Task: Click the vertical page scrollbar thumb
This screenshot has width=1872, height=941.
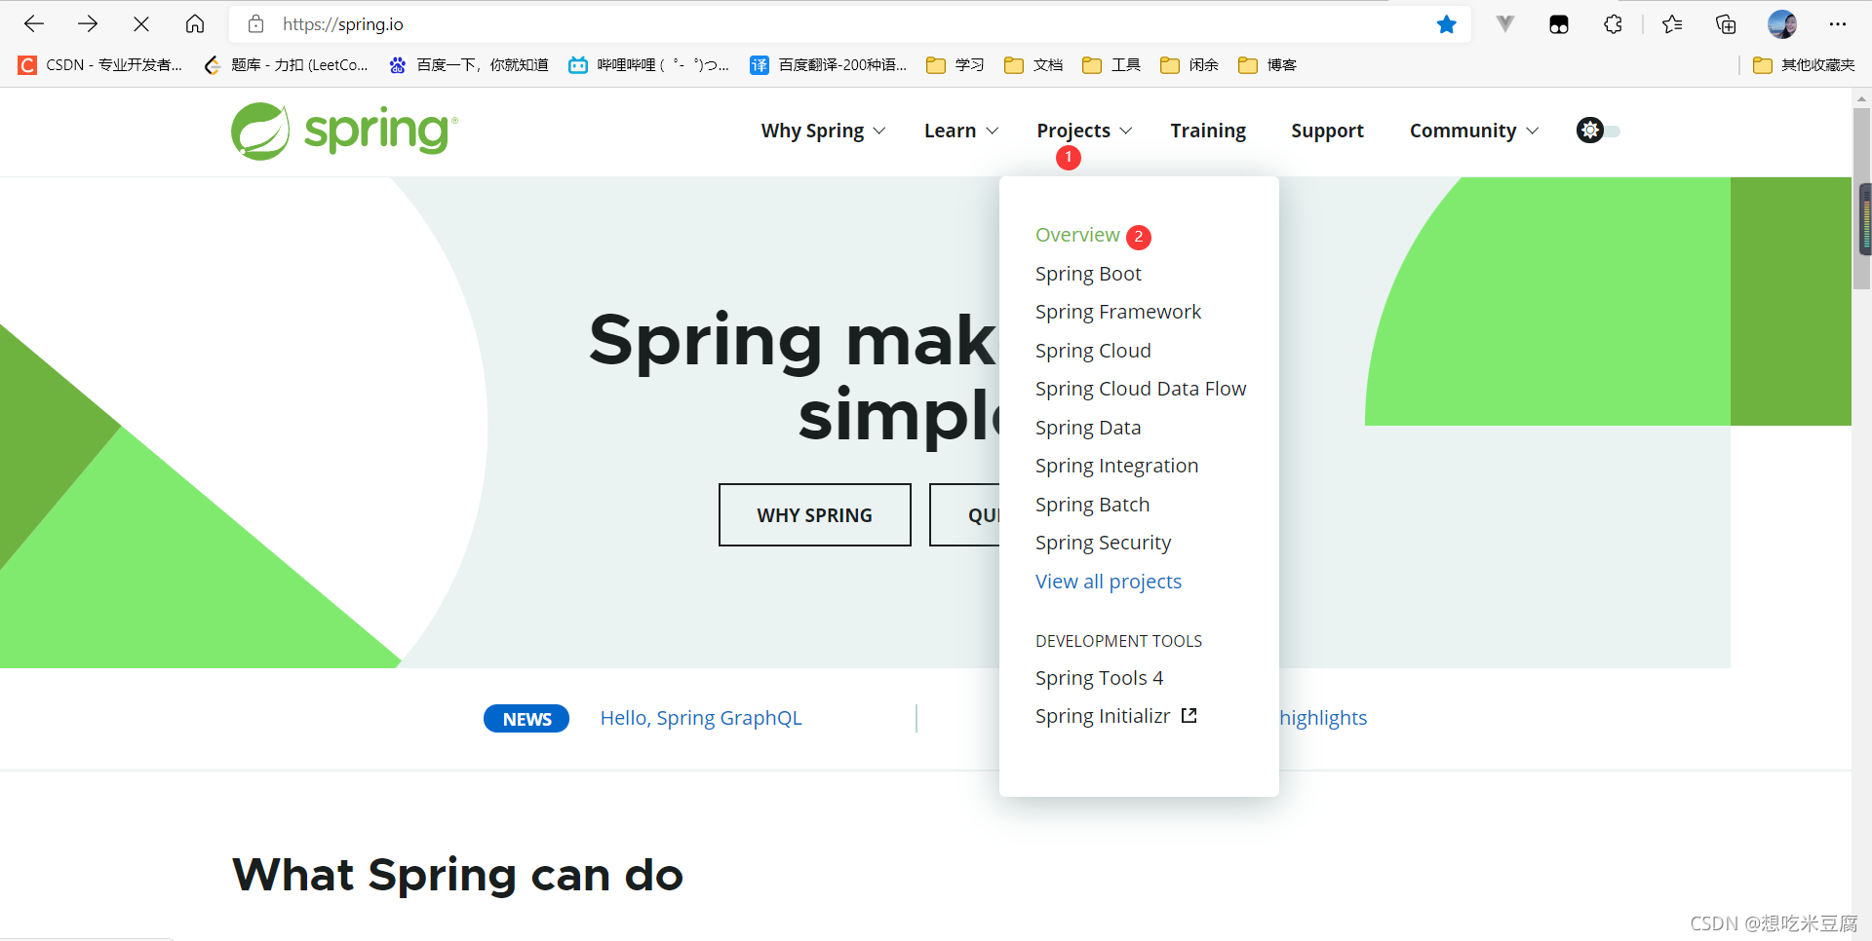Action: 1862,198
